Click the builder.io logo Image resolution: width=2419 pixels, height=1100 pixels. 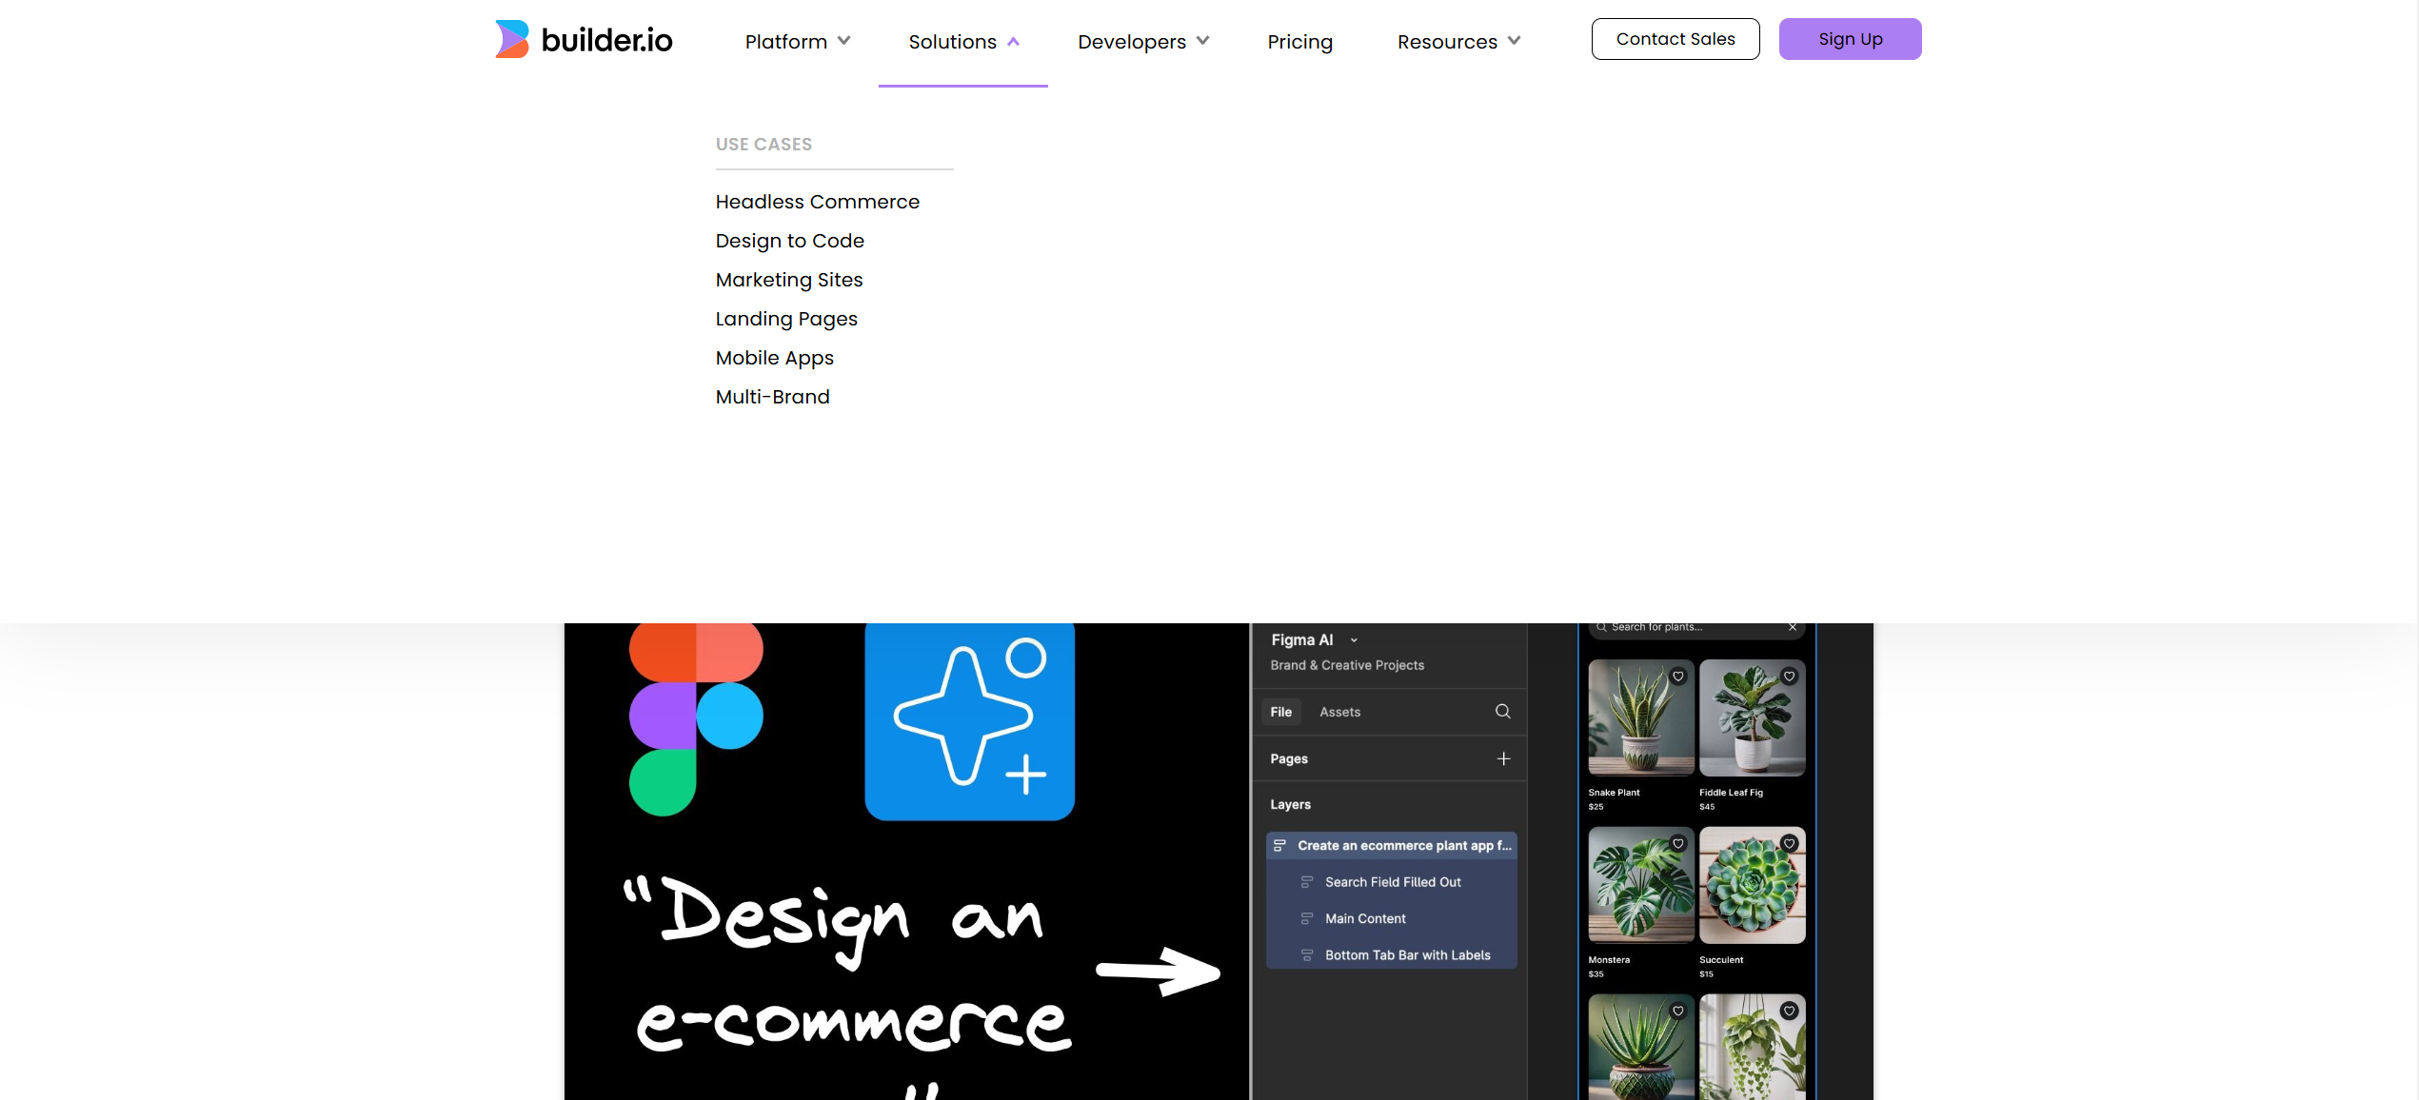click(584, 40)
